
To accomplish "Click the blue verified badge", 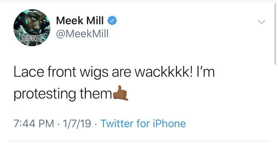I will pyautogui.click(x=112, y=20).
